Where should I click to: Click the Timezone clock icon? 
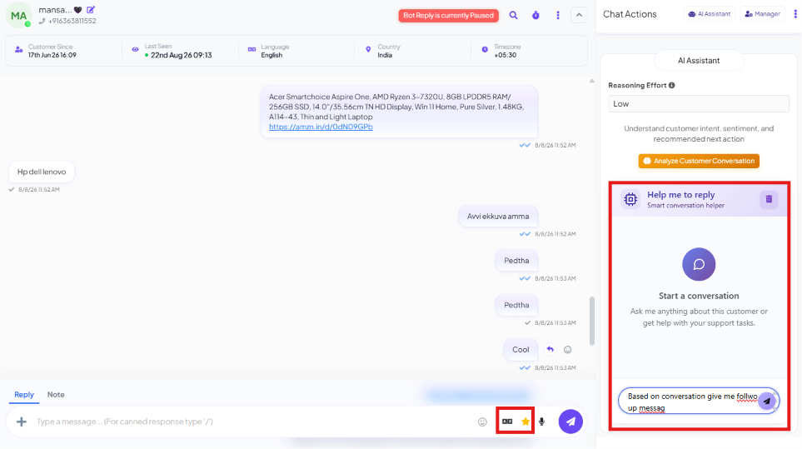485,50
